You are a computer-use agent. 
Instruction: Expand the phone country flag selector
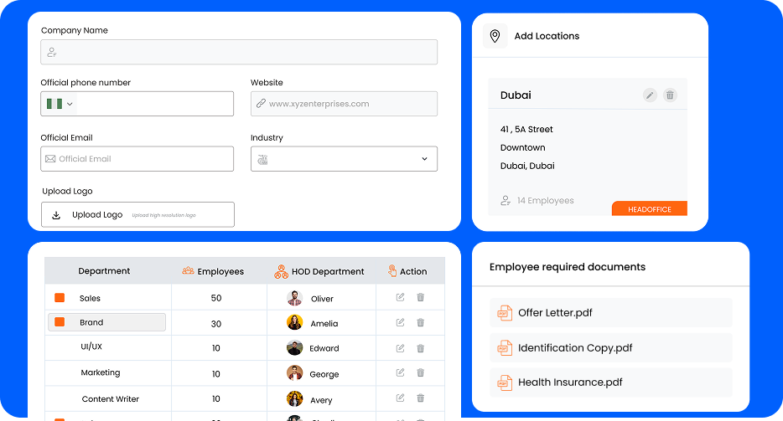(x=59, y=104)
